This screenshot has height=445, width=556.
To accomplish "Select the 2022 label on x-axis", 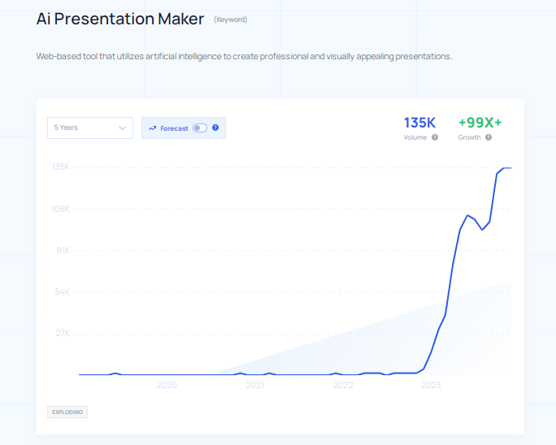I will tap(343, 385).
